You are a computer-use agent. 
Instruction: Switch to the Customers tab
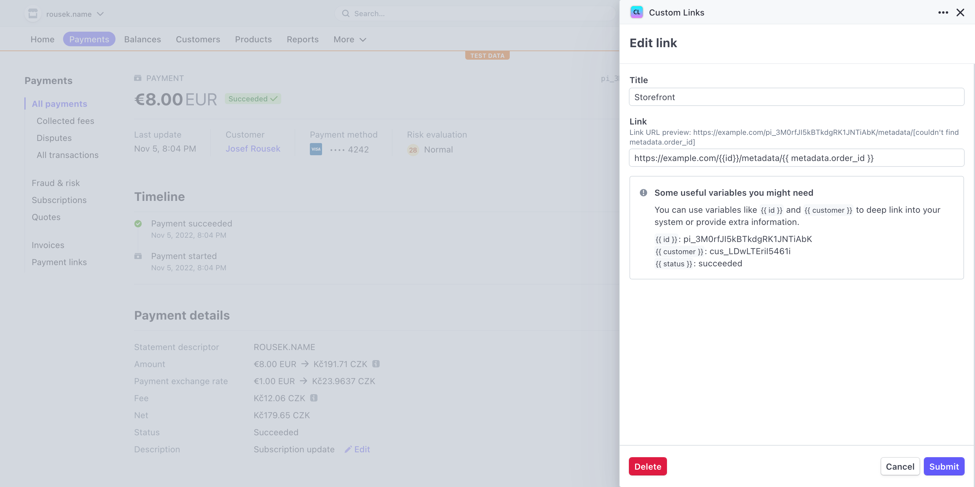click(x=197, y=39)
